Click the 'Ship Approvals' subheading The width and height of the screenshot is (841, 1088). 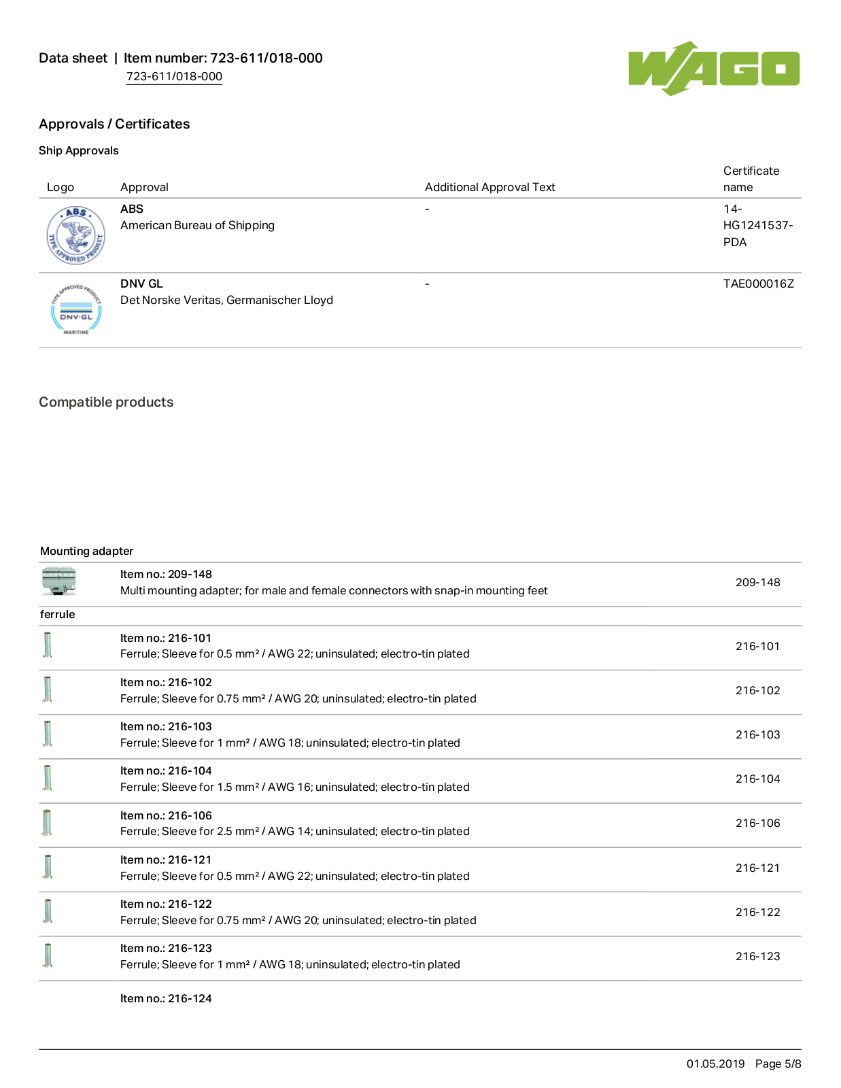click(x=79, y=150)
